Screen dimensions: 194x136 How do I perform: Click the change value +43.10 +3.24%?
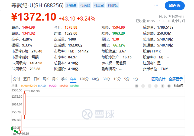(x=77, y=19)
